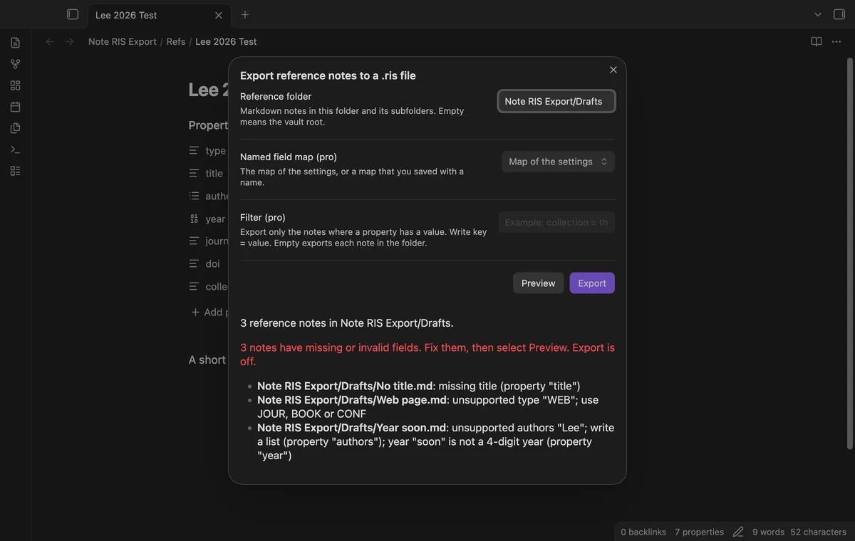Click the type property name
Screen dimensions: 855x541
[215, 150]
